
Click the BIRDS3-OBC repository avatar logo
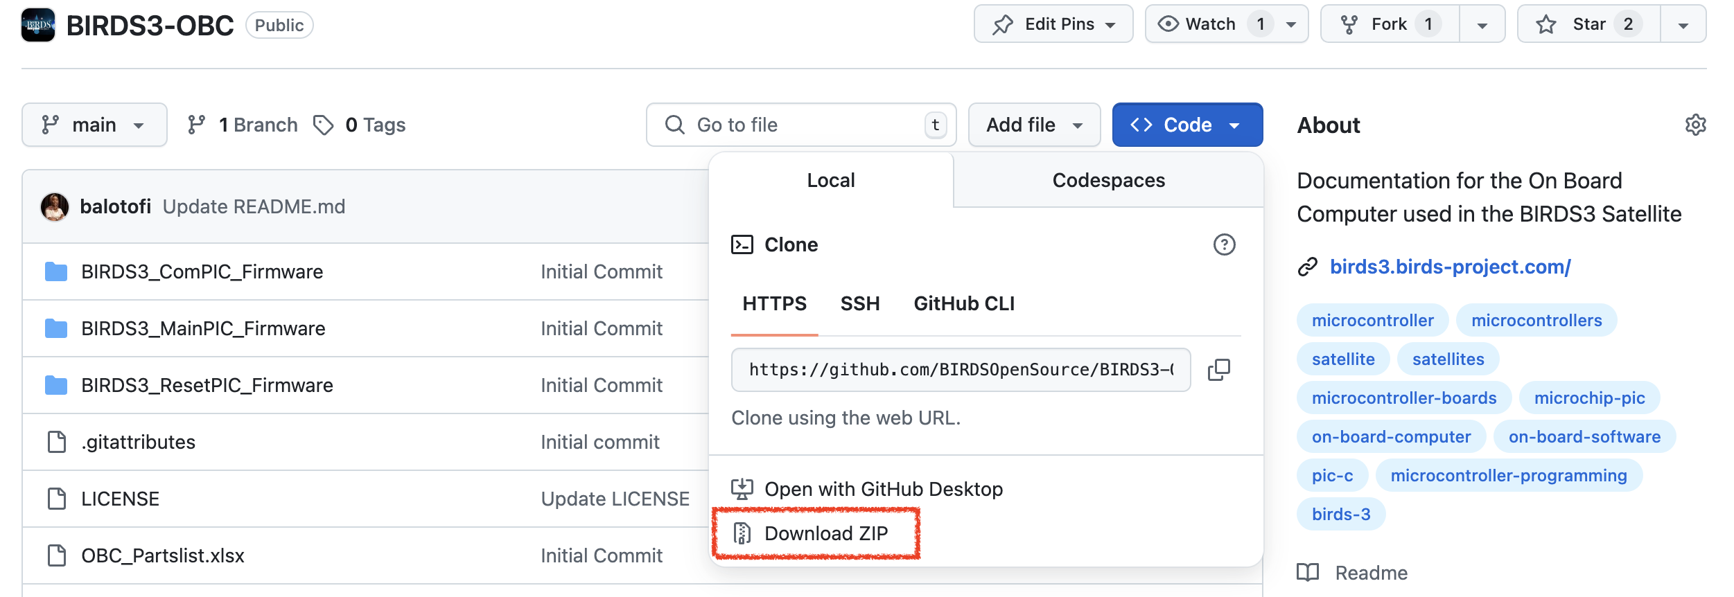click(38, 25)
